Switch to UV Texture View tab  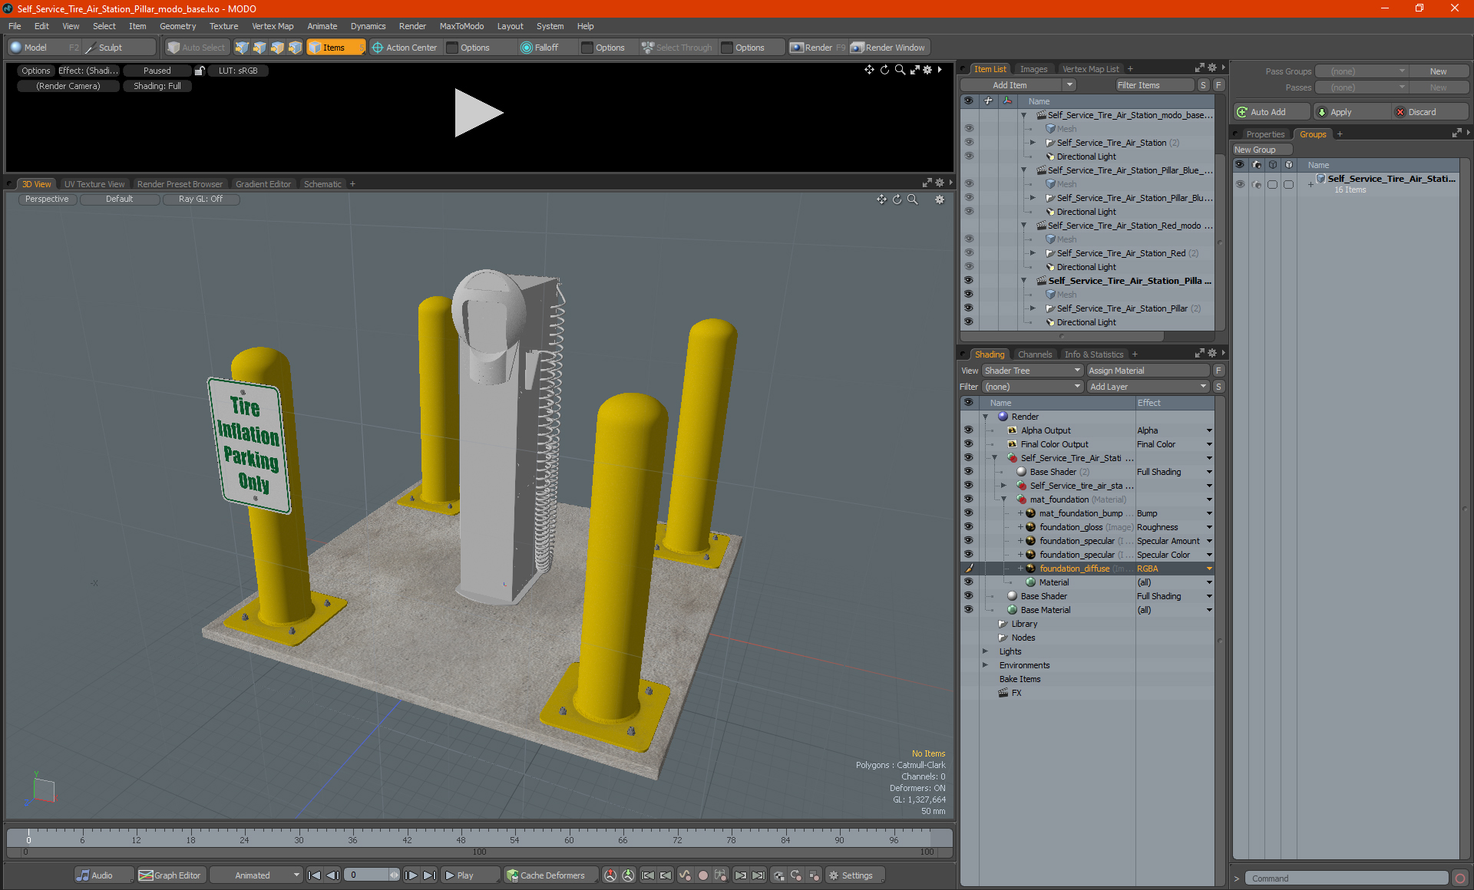pyautogui.click(x=94, y=184)
